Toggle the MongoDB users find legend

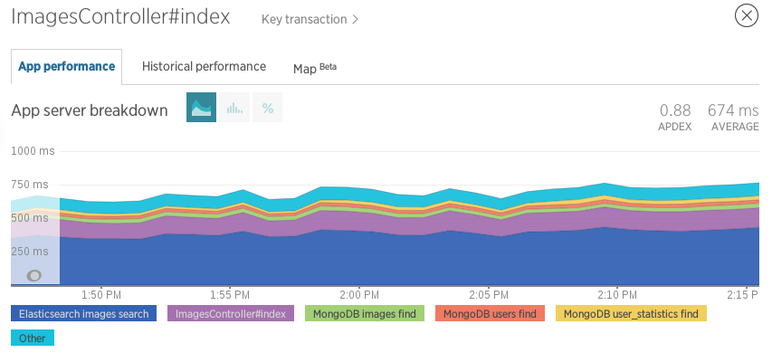[490, 313]
